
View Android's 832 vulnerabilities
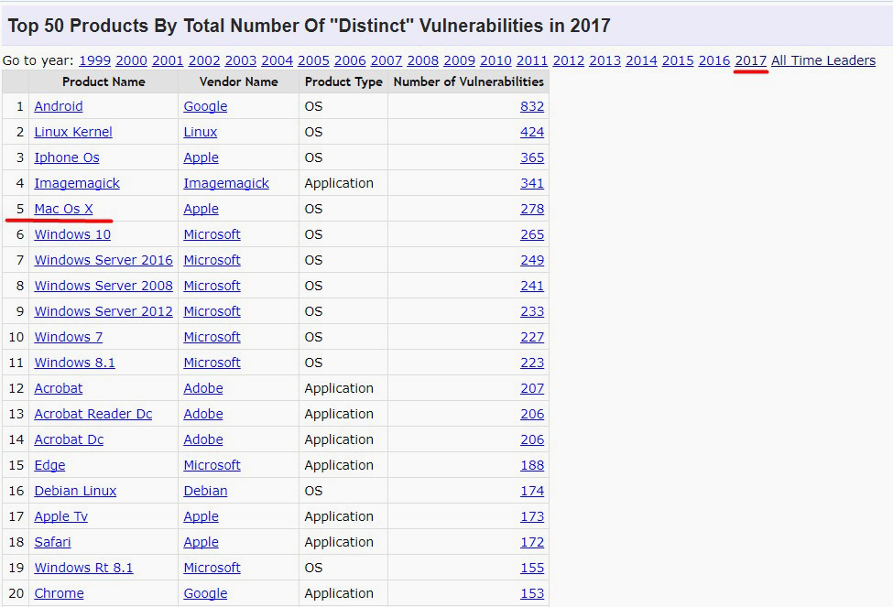tap(531, 106)
